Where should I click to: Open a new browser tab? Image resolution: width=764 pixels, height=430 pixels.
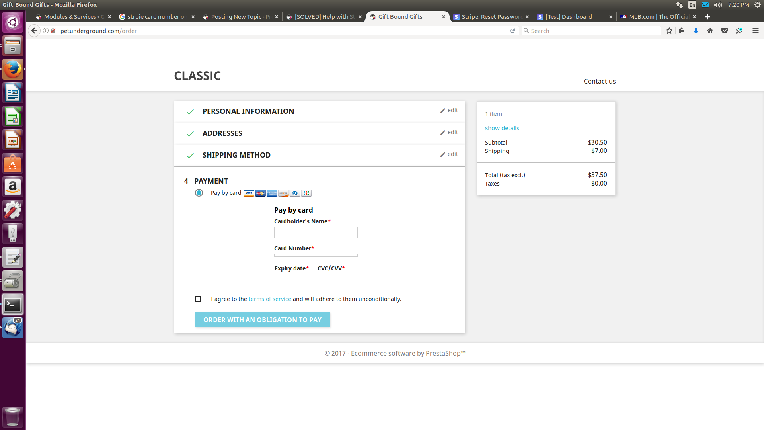pyautogui.click(x=707, y=17)
